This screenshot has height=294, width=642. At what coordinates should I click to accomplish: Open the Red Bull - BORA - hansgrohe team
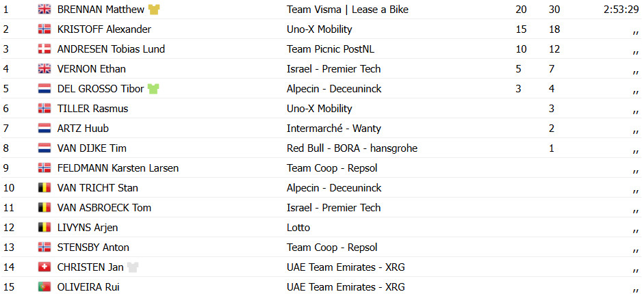point(352,148)
